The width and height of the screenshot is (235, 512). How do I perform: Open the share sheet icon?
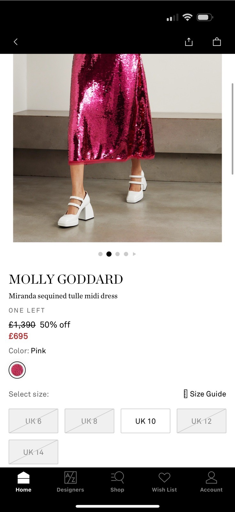pyautogui.click(x=189, y=42)
